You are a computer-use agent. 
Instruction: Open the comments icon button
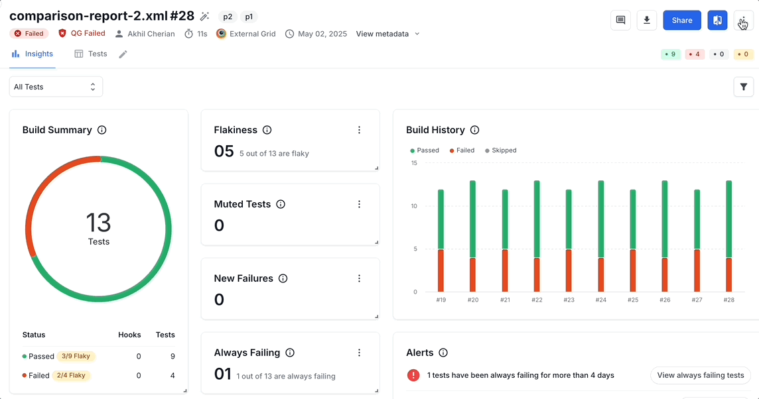pyautogui.click(x=620, y=21)
